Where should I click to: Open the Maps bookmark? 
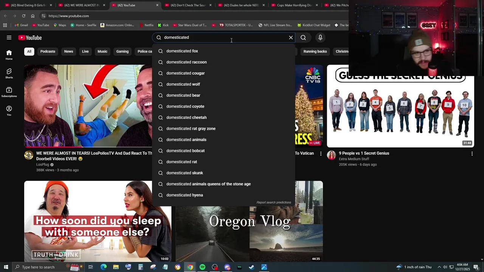pyautogui.click(x=60, y=25)
